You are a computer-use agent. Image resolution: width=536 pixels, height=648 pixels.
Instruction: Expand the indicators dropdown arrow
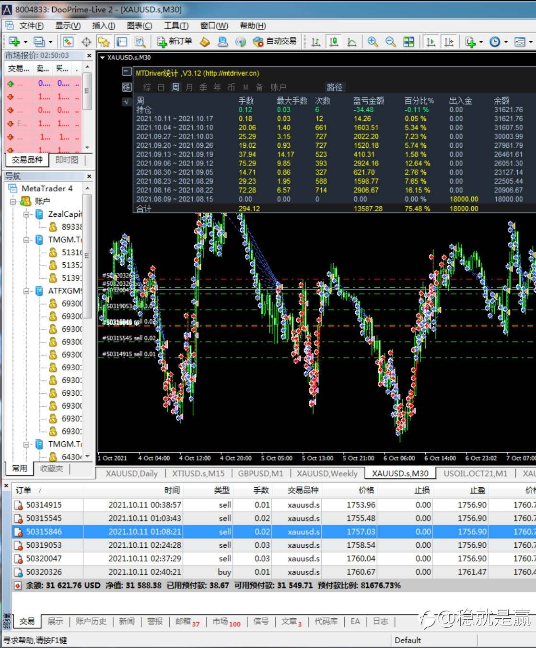pyautogui.click(x=481, y=42)
